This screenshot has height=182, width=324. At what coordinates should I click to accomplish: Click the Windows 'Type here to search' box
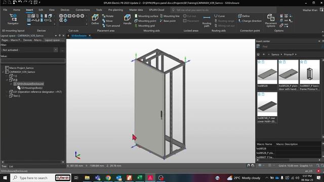(33, 177)
